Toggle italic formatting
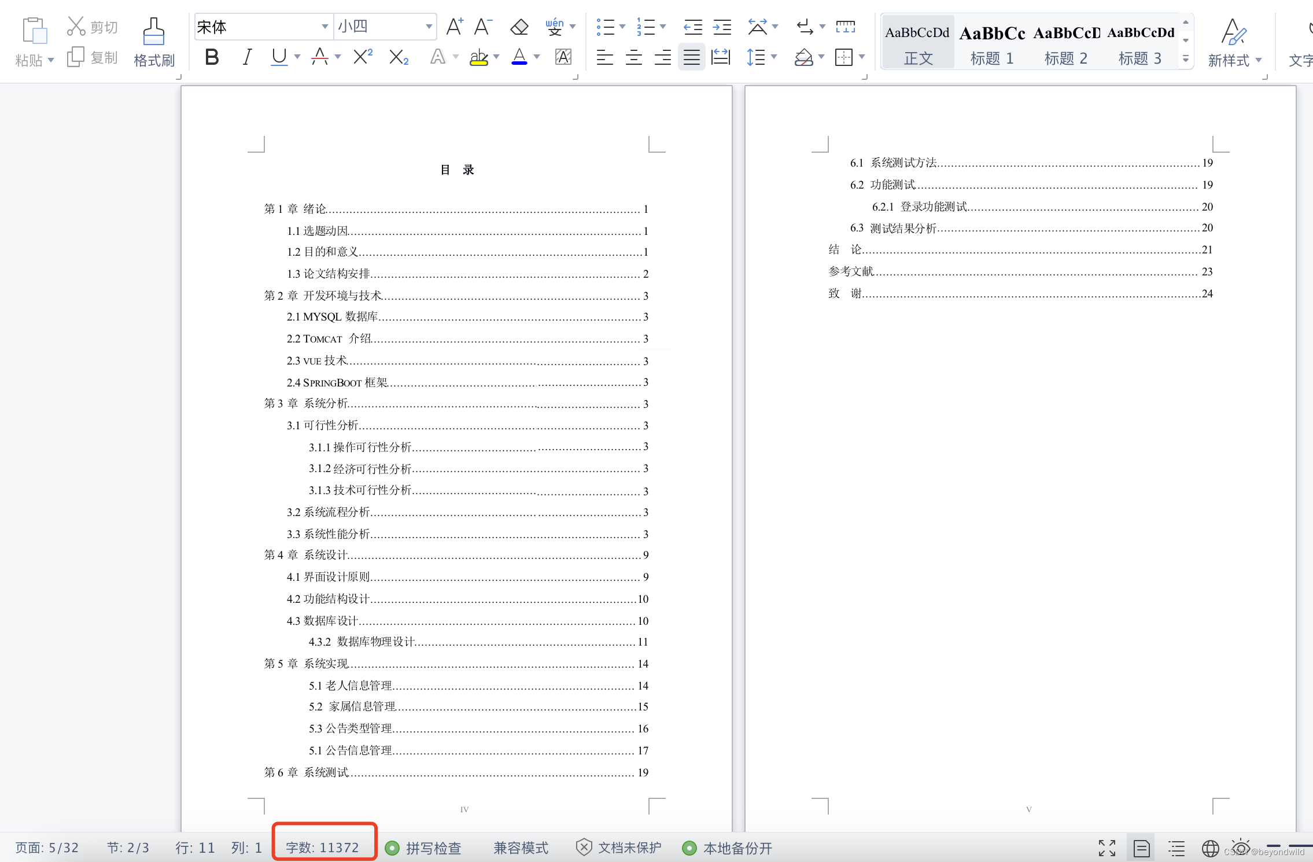This screenshot has height=862, width=1313. point(247,57)
